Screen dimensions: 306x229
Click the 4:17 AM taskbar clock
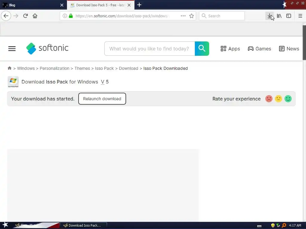[x=295, y=225]
